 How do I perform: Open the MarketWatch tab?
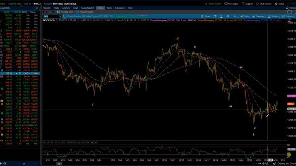(88, 8)
